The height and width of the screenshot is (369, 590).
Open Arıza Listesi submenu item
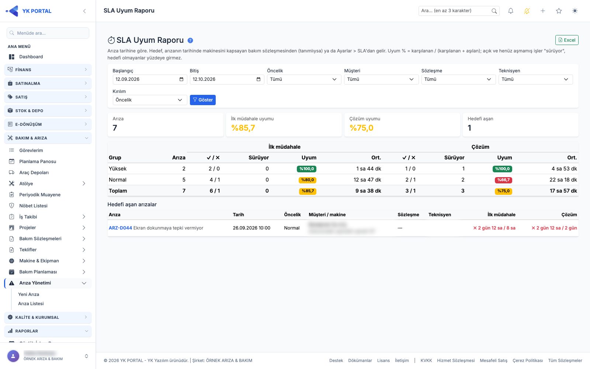click(x=31, y=304)
